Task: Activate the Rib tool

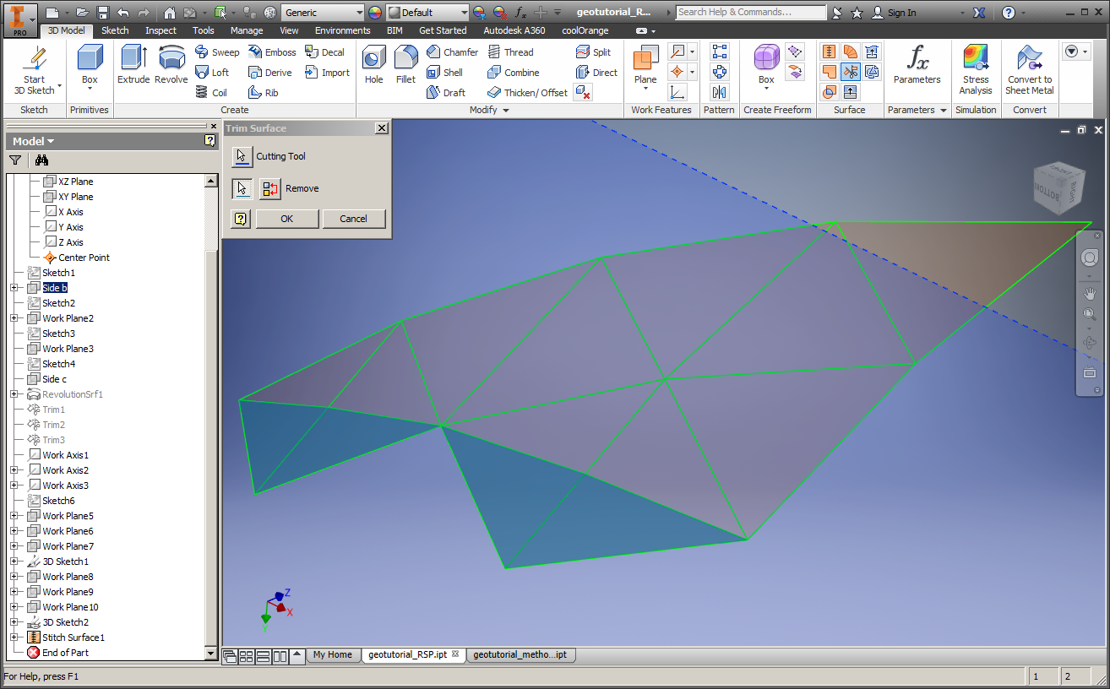Action: click(263, 93)
